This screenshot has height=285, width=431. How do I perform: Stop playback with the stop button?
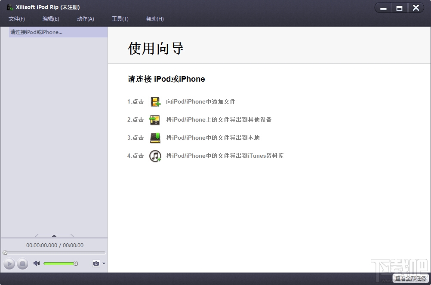point(22,264)
